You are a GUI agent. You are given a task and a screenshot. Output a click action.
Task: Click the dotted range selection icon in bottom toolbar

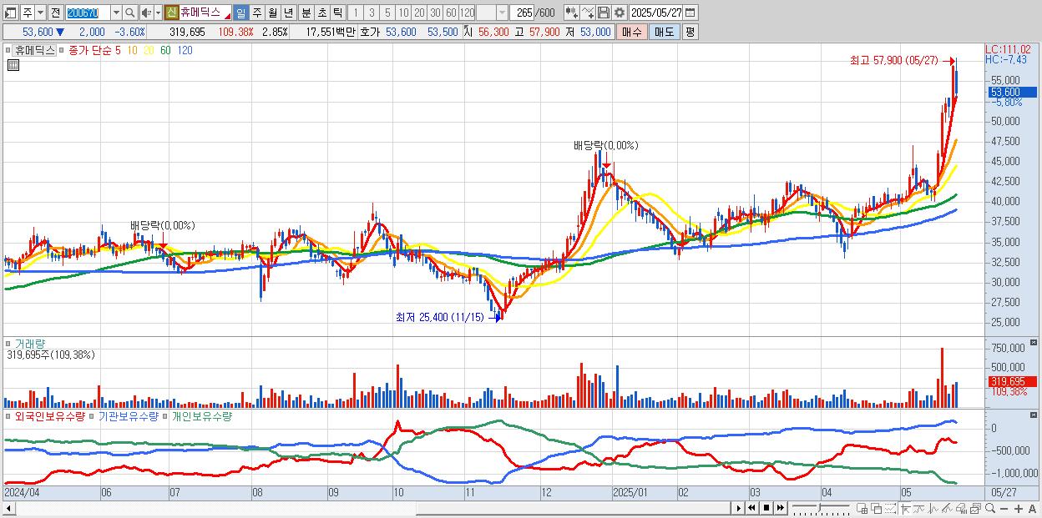pyautogui.click(x=890, y=508)
